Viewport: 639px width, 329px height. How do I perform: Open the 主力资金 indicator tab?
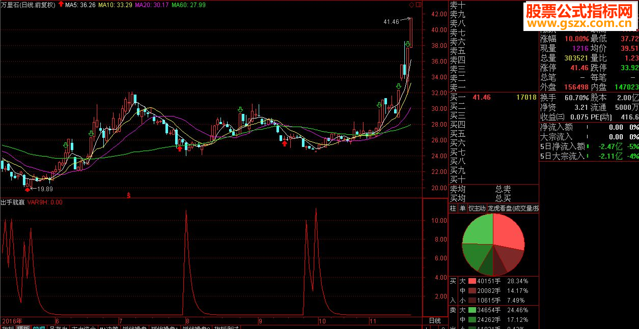(x=83, y=327)
